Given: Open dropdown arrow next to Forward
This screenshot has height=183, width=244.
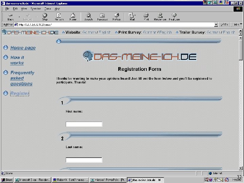Looking at the screenshot, I should [x=37, y=17].
